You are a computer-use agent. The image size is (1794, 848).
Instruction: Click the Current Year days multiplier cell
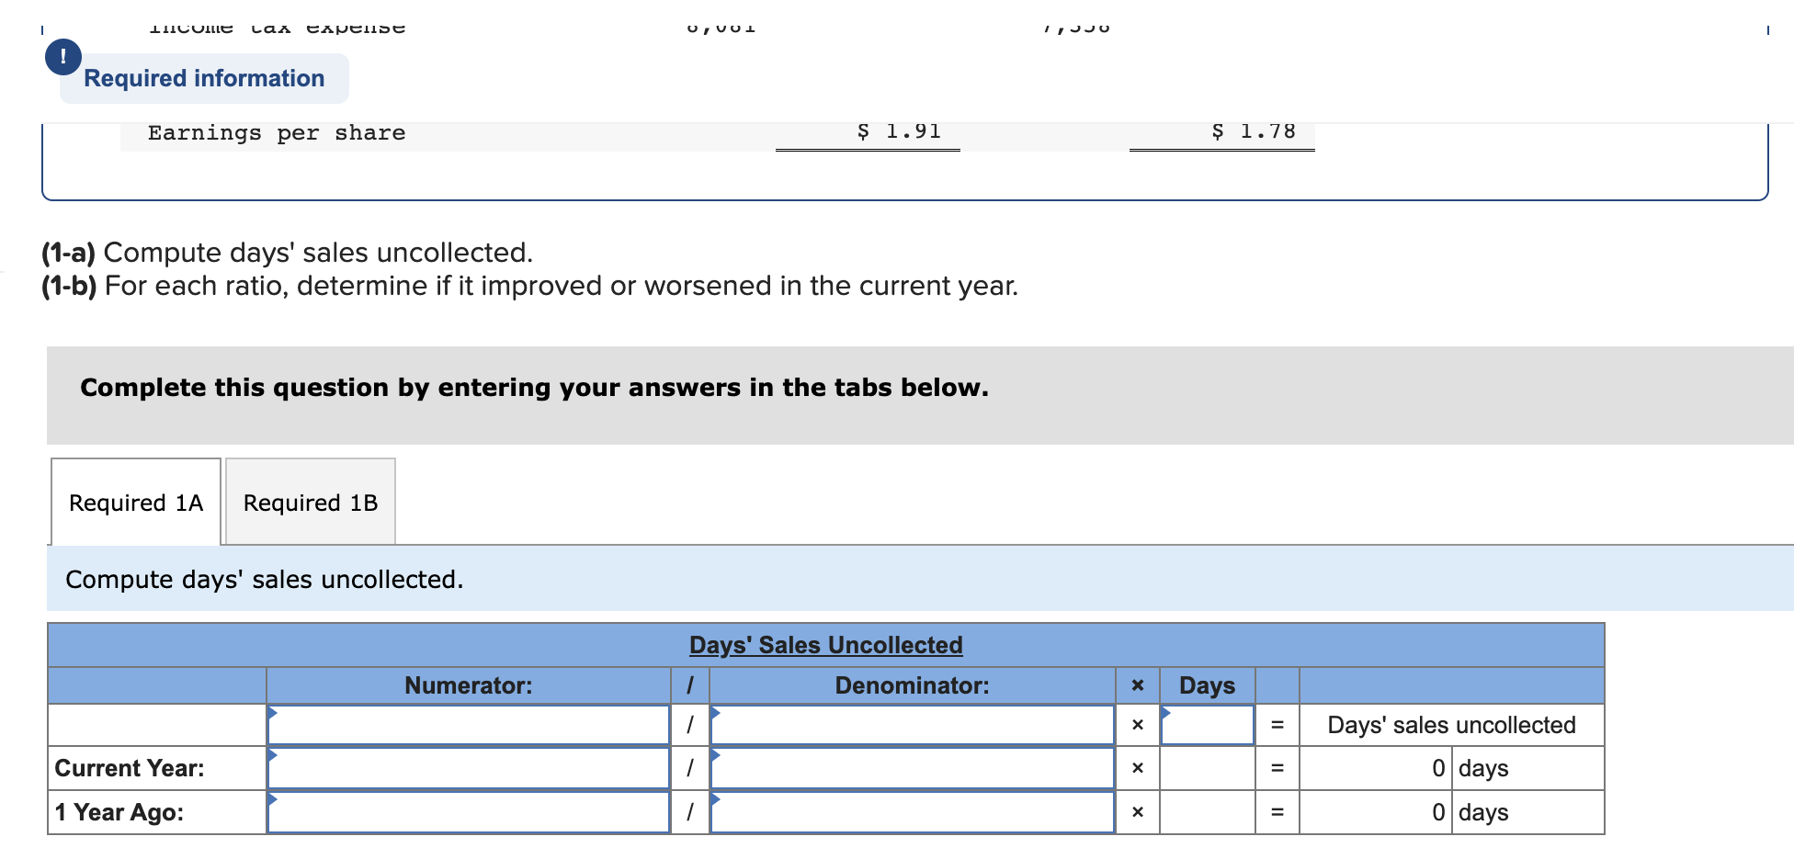click(1208, 768)
